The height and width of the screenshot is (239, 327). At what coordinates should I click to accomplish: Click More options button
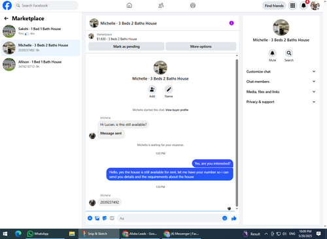coord(201,46)
